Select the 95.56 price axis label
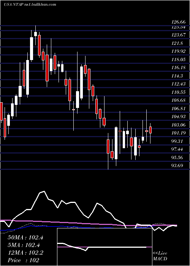This screenshot has height=266, width=190. 177,157
